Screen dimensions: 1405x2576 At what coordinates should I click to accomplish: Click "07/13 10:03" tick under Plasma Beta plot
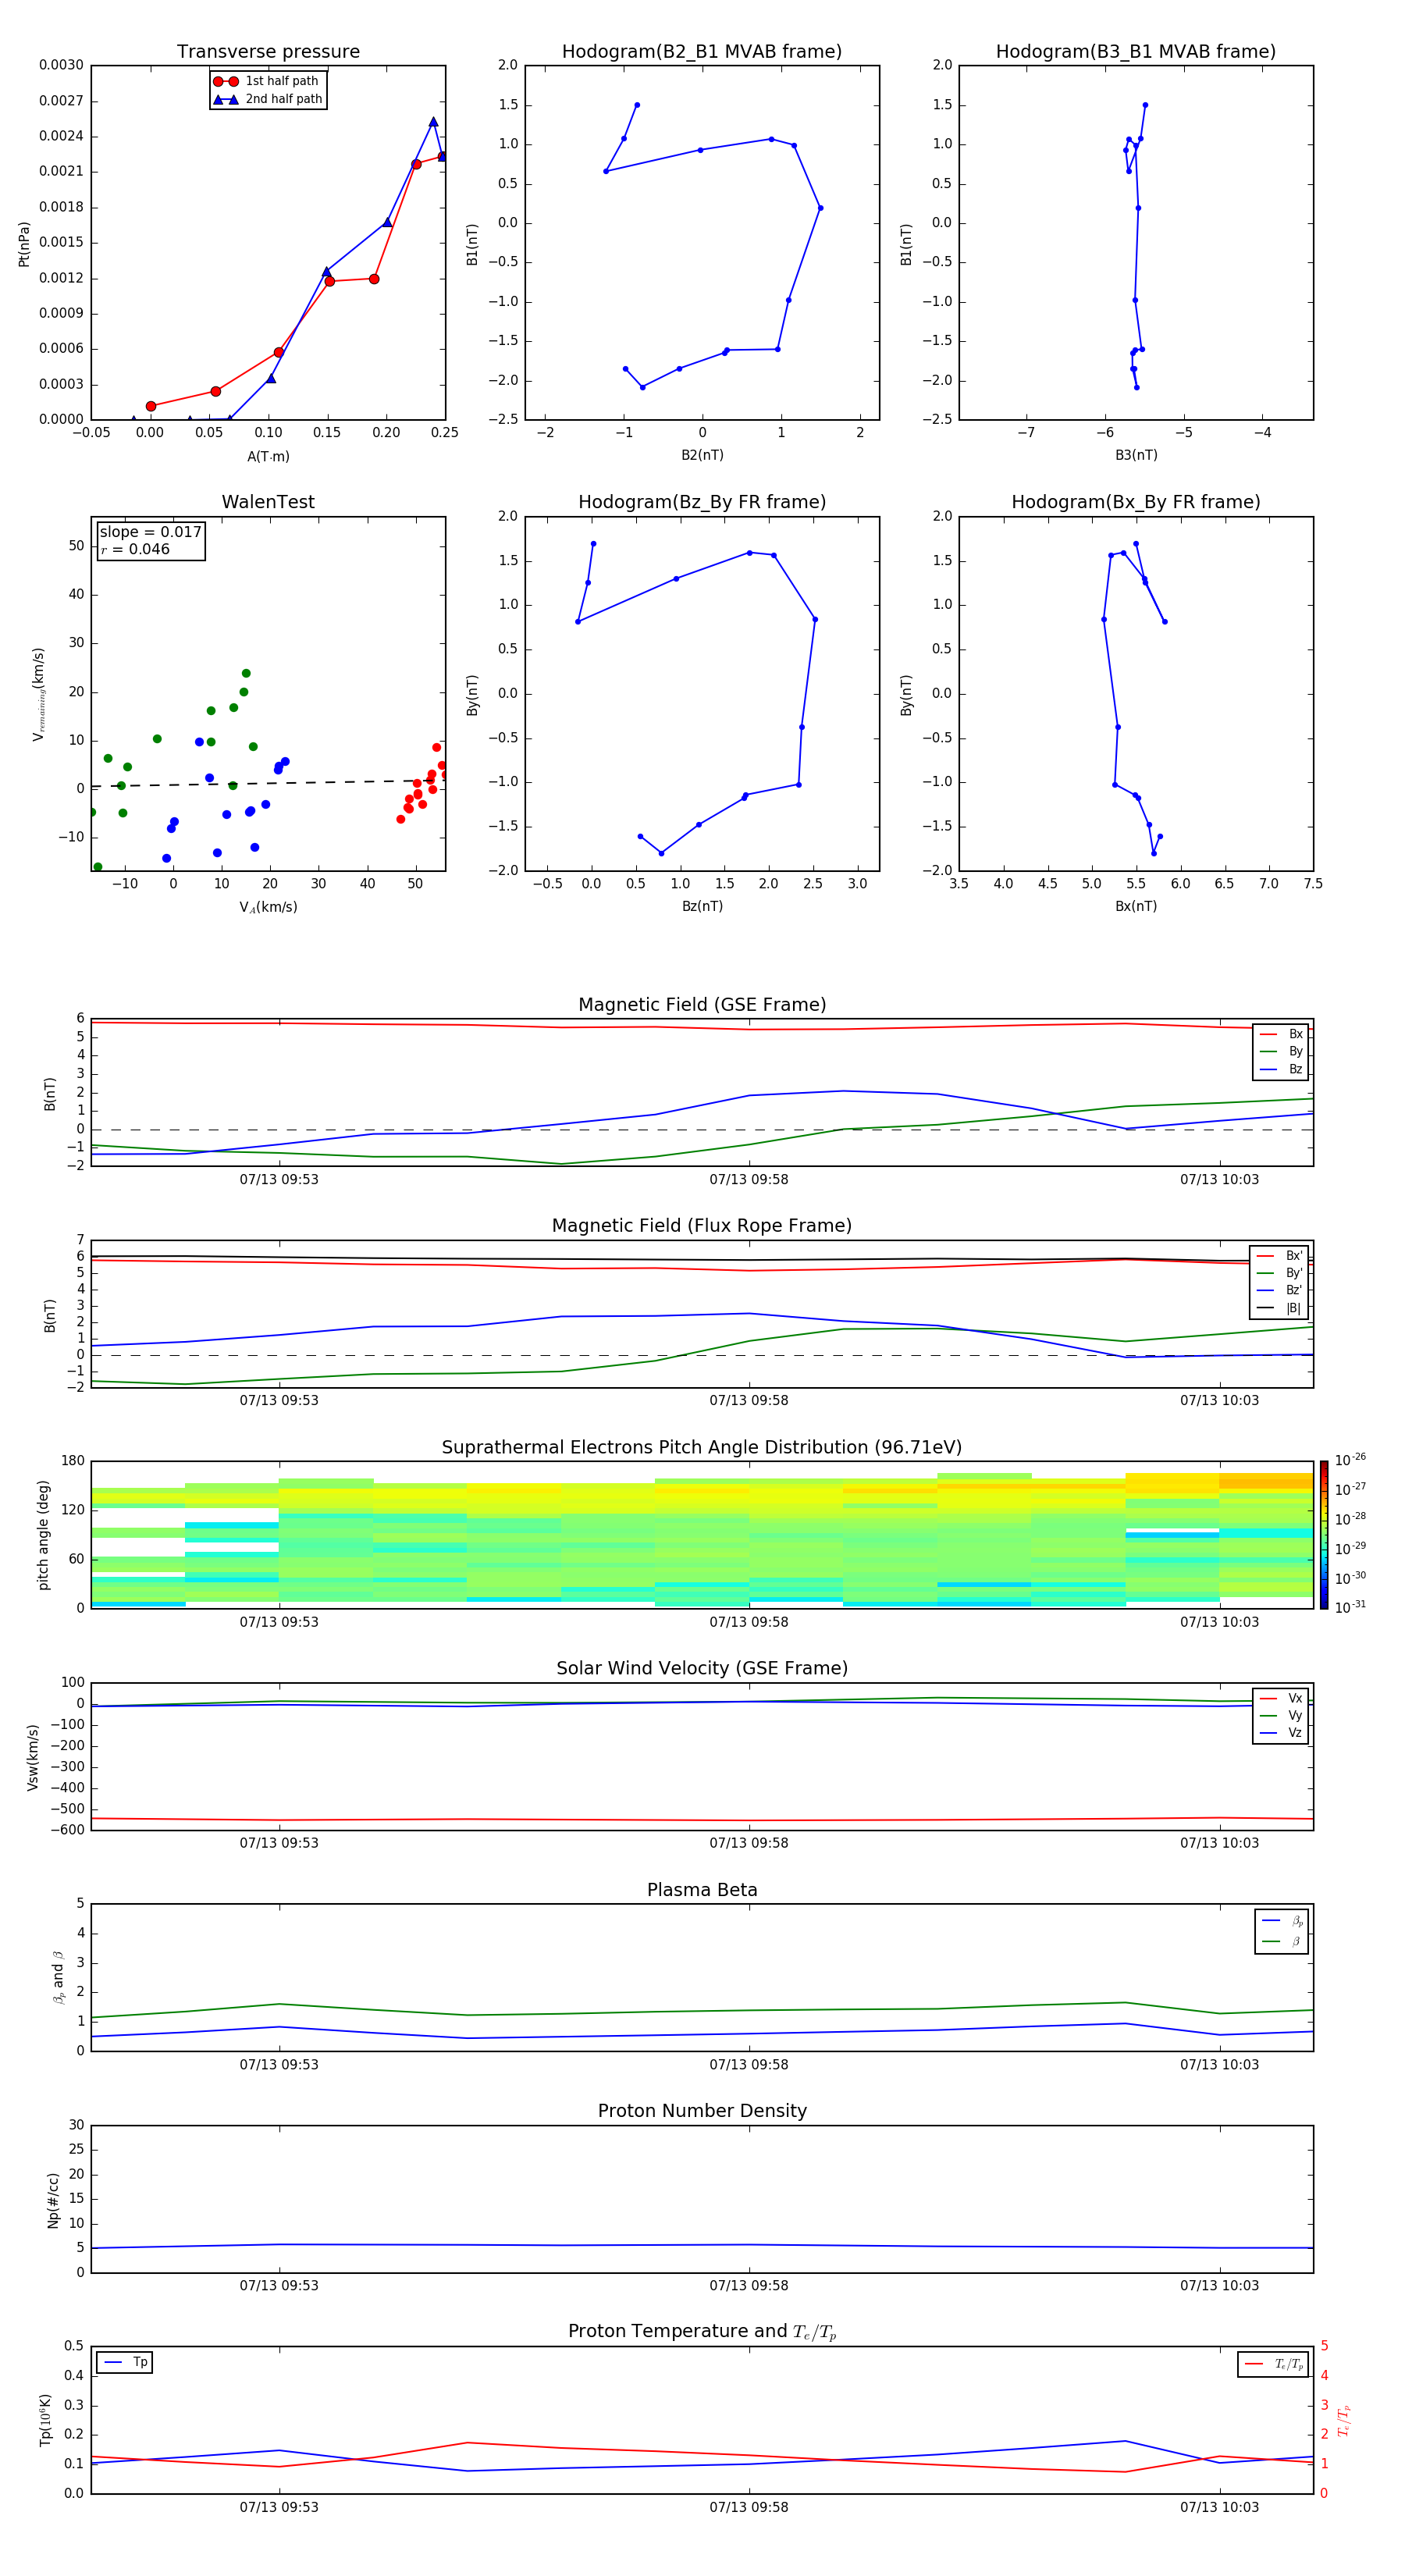click(x=1219, y=2065)
